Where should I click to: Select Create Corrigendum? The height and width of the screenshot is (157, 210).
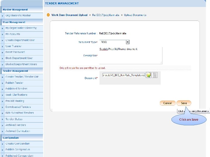click(x=18, y=144)
